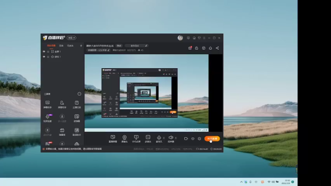Image resolution: width=331 pixels, height=186 pixels.
Task: Open notifications with the bell icon
Action: point(211,48)
